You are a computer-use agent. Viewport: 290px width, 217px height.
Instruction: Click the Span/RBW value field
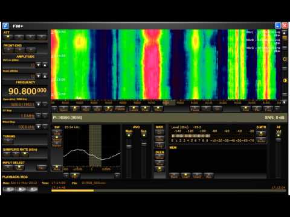(x=19, y=104)
